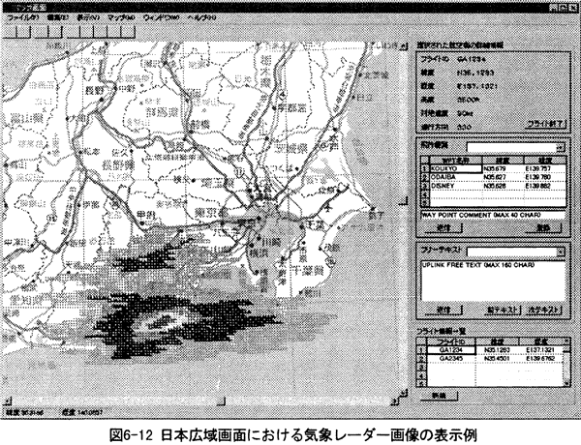Click cell N35.4501 in the flight list
This screenshot has width=581, height=445.
click(497, 359)
